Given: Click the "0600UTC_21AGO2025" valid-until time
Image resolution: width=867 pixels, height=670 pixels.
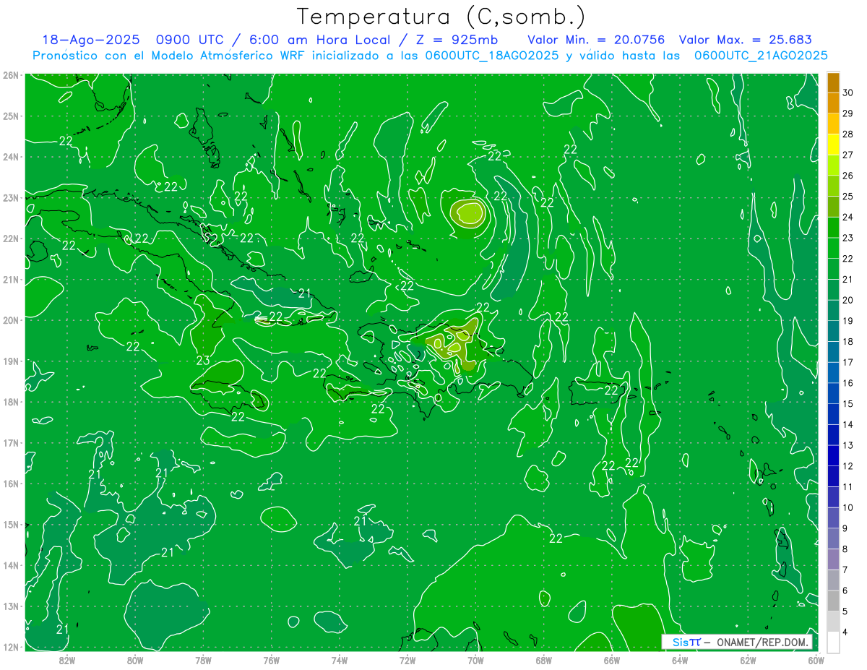Looking at the screenshot, I should (761, 56).
